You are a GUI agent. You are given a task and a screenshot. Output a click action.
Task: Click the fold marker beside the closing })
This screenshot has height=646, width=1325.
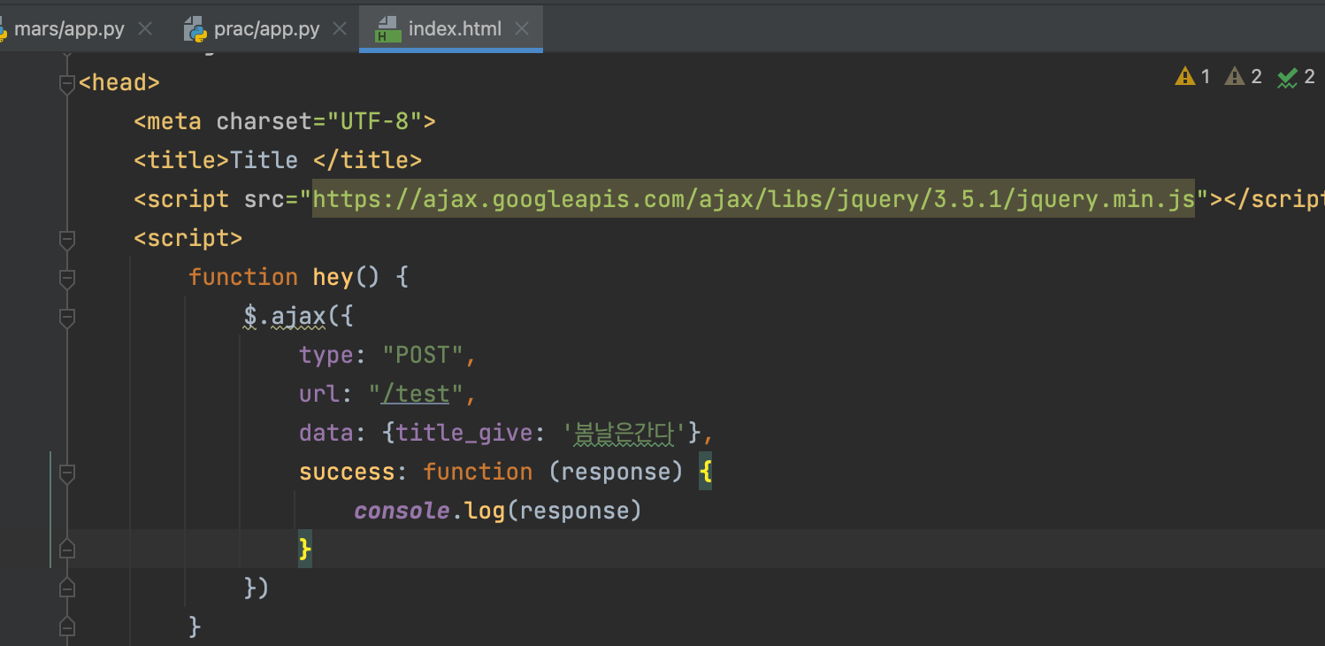(x=66, y=588)
